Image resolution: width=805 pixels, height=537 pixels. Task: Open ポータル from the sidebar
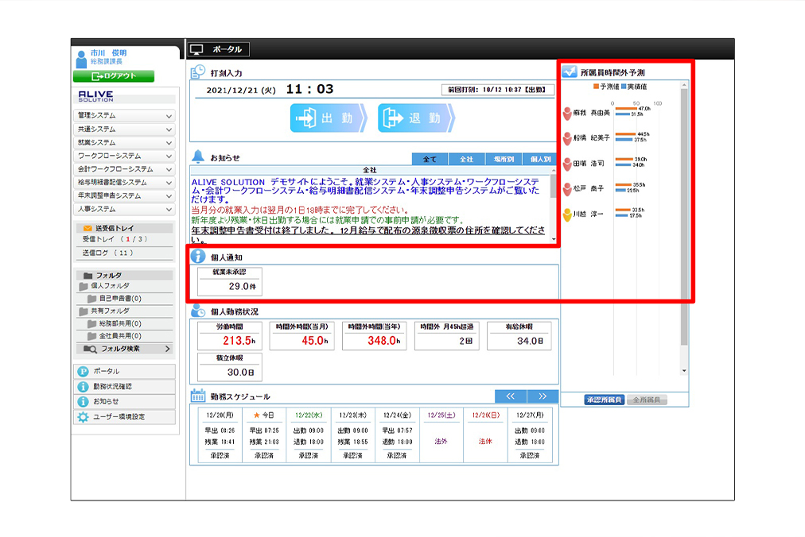[x=124, y=371]
